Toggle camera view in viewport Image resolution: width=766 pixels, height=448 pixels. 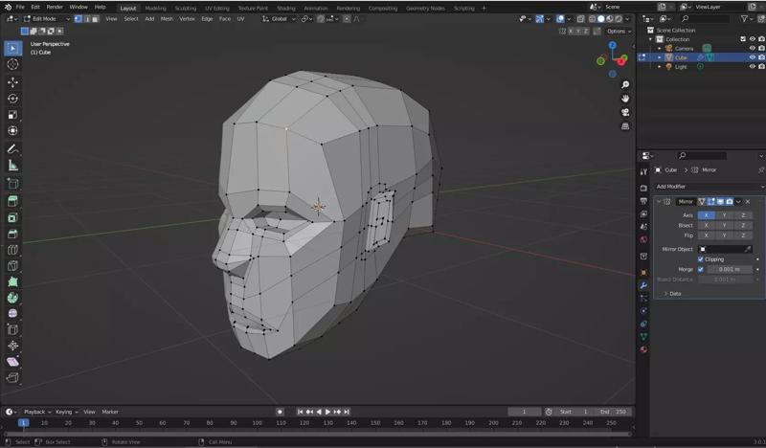[x=625, y=112]
